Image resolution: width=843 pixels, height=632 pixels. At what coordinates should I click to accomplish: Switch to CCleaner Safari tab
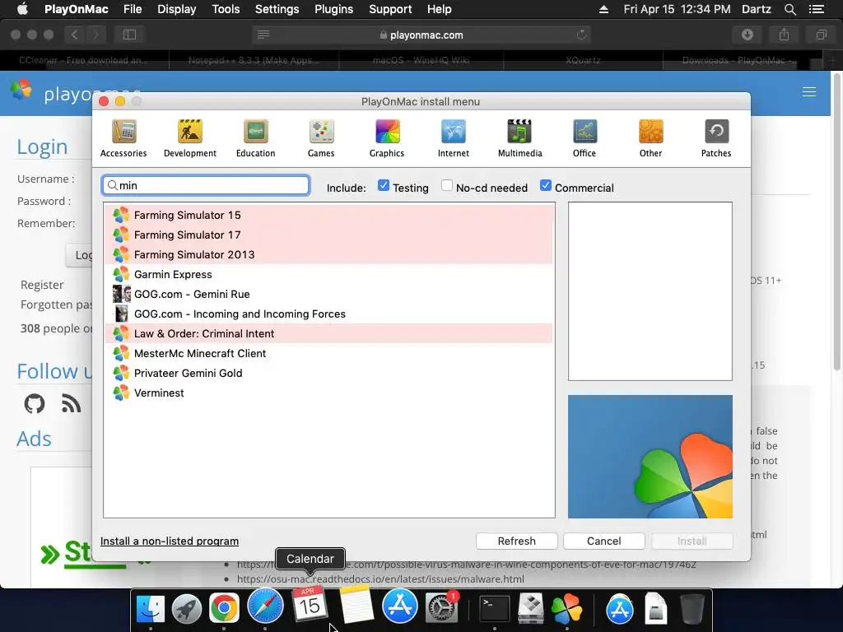point(85,60)
